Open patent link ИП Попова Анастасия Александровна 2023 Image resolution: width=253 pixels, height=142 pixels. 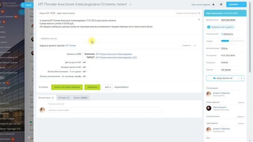coord(116,58)
